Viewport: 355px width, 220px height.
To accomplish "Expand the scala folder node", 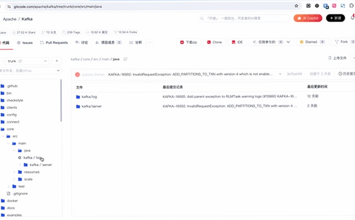I will point(14,179).
